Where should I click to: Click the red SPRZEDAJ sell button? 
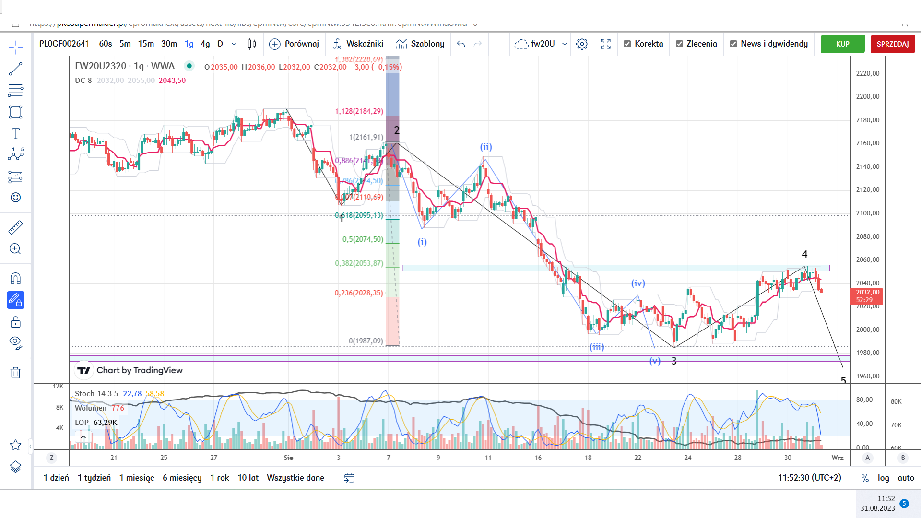coord(893,44)
